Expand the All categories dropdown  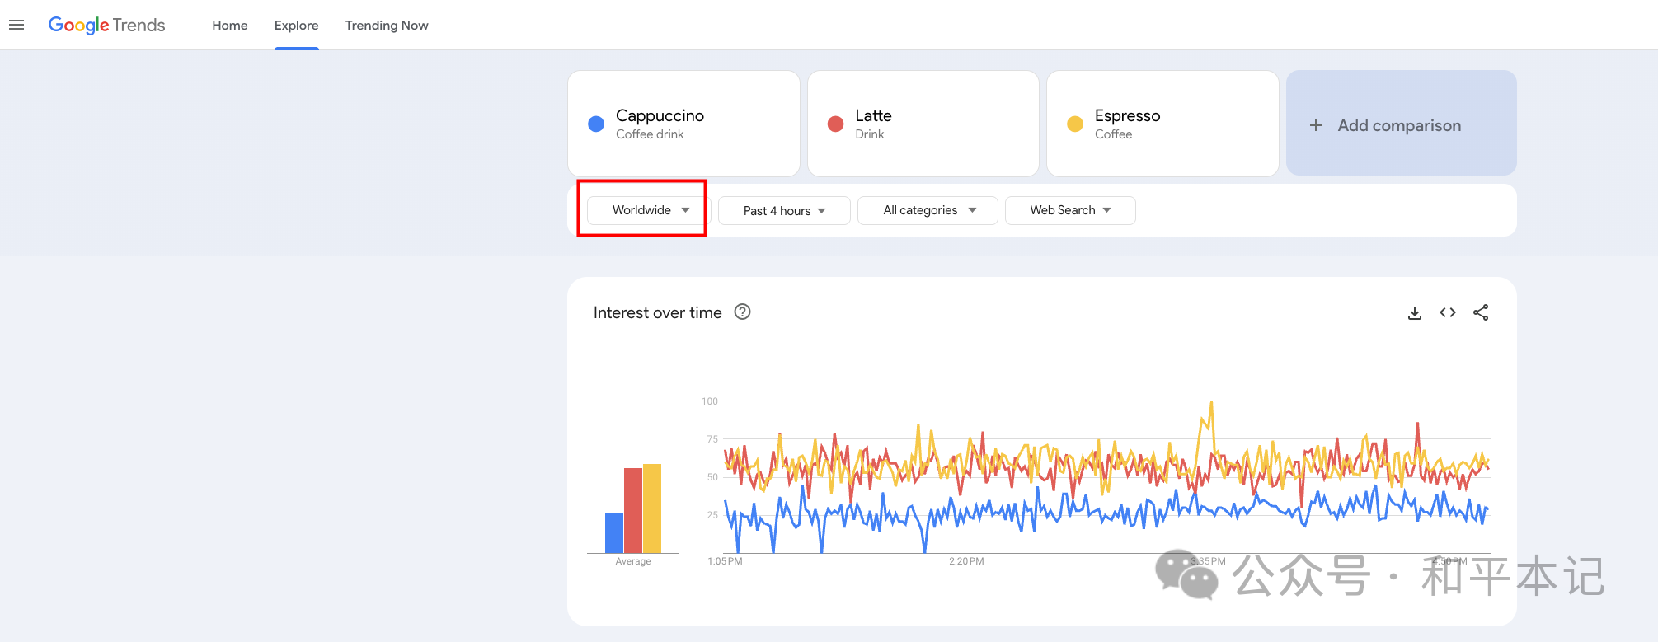[928, 210]
